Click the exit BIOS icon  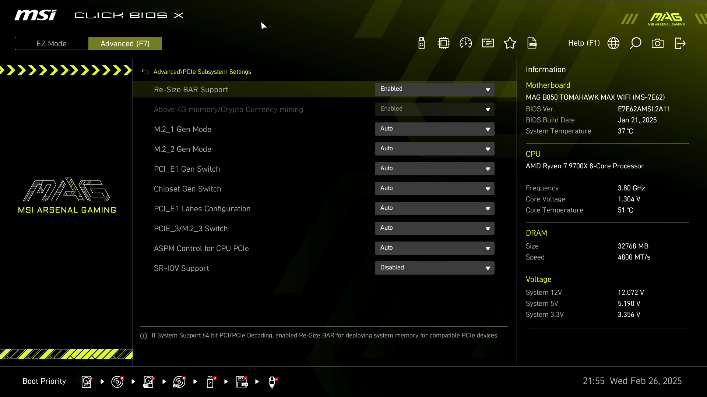point(680,43)
